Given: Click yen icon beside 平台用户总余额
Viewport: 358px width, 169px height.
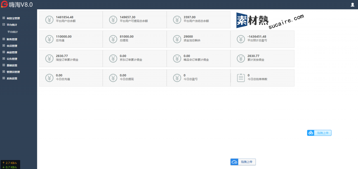Looking at the screenshot, I should (49, 20).
